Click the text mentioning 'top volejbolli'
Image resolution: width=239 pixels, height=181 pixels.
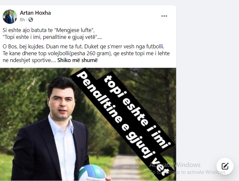pos(86,53)
